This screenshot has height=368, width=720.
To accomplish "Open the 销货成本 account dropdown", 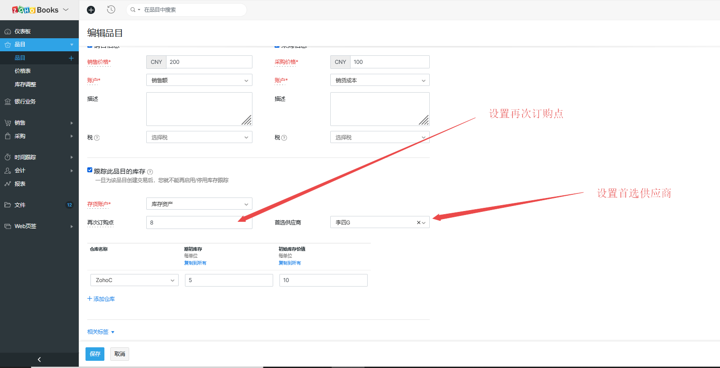I will pyautogui.click(x=379, y=81).
